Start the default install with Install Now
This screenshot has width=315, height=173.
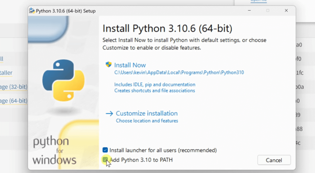click(130, 65)
